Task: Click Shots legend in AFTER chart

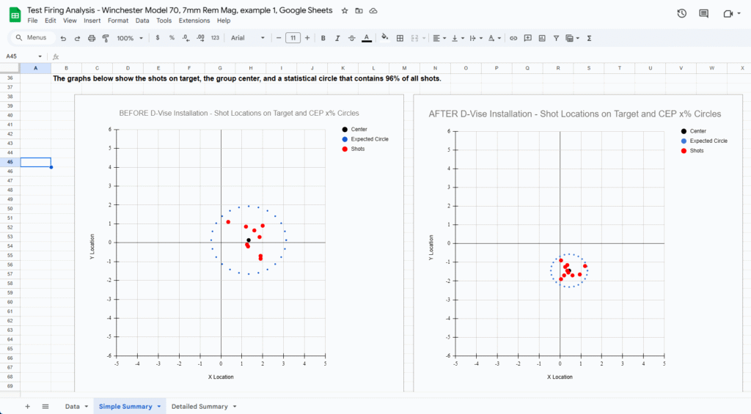Action: pyautogui.click(x=692, y=151)
